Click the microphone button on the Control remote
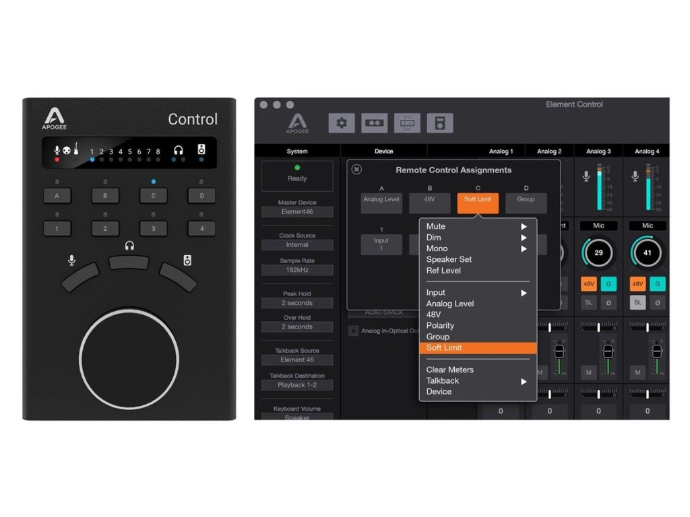The image size is (690, 517). click(81, 277)
